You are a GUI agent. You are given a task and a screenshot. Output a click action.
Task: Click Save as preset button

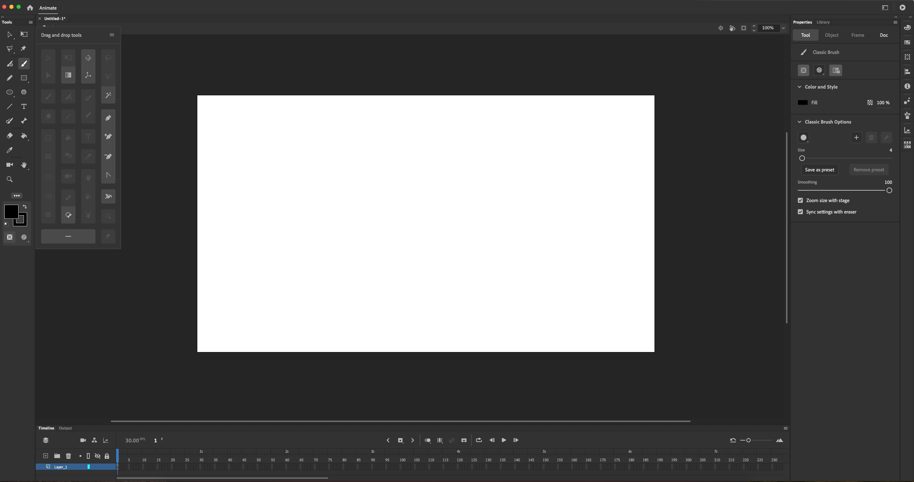(x=820, y=169)
